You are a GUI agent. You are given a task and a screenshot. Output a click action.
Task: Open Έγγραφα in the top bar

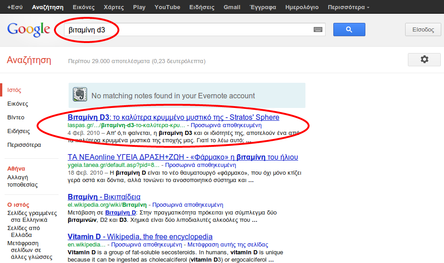263,7
